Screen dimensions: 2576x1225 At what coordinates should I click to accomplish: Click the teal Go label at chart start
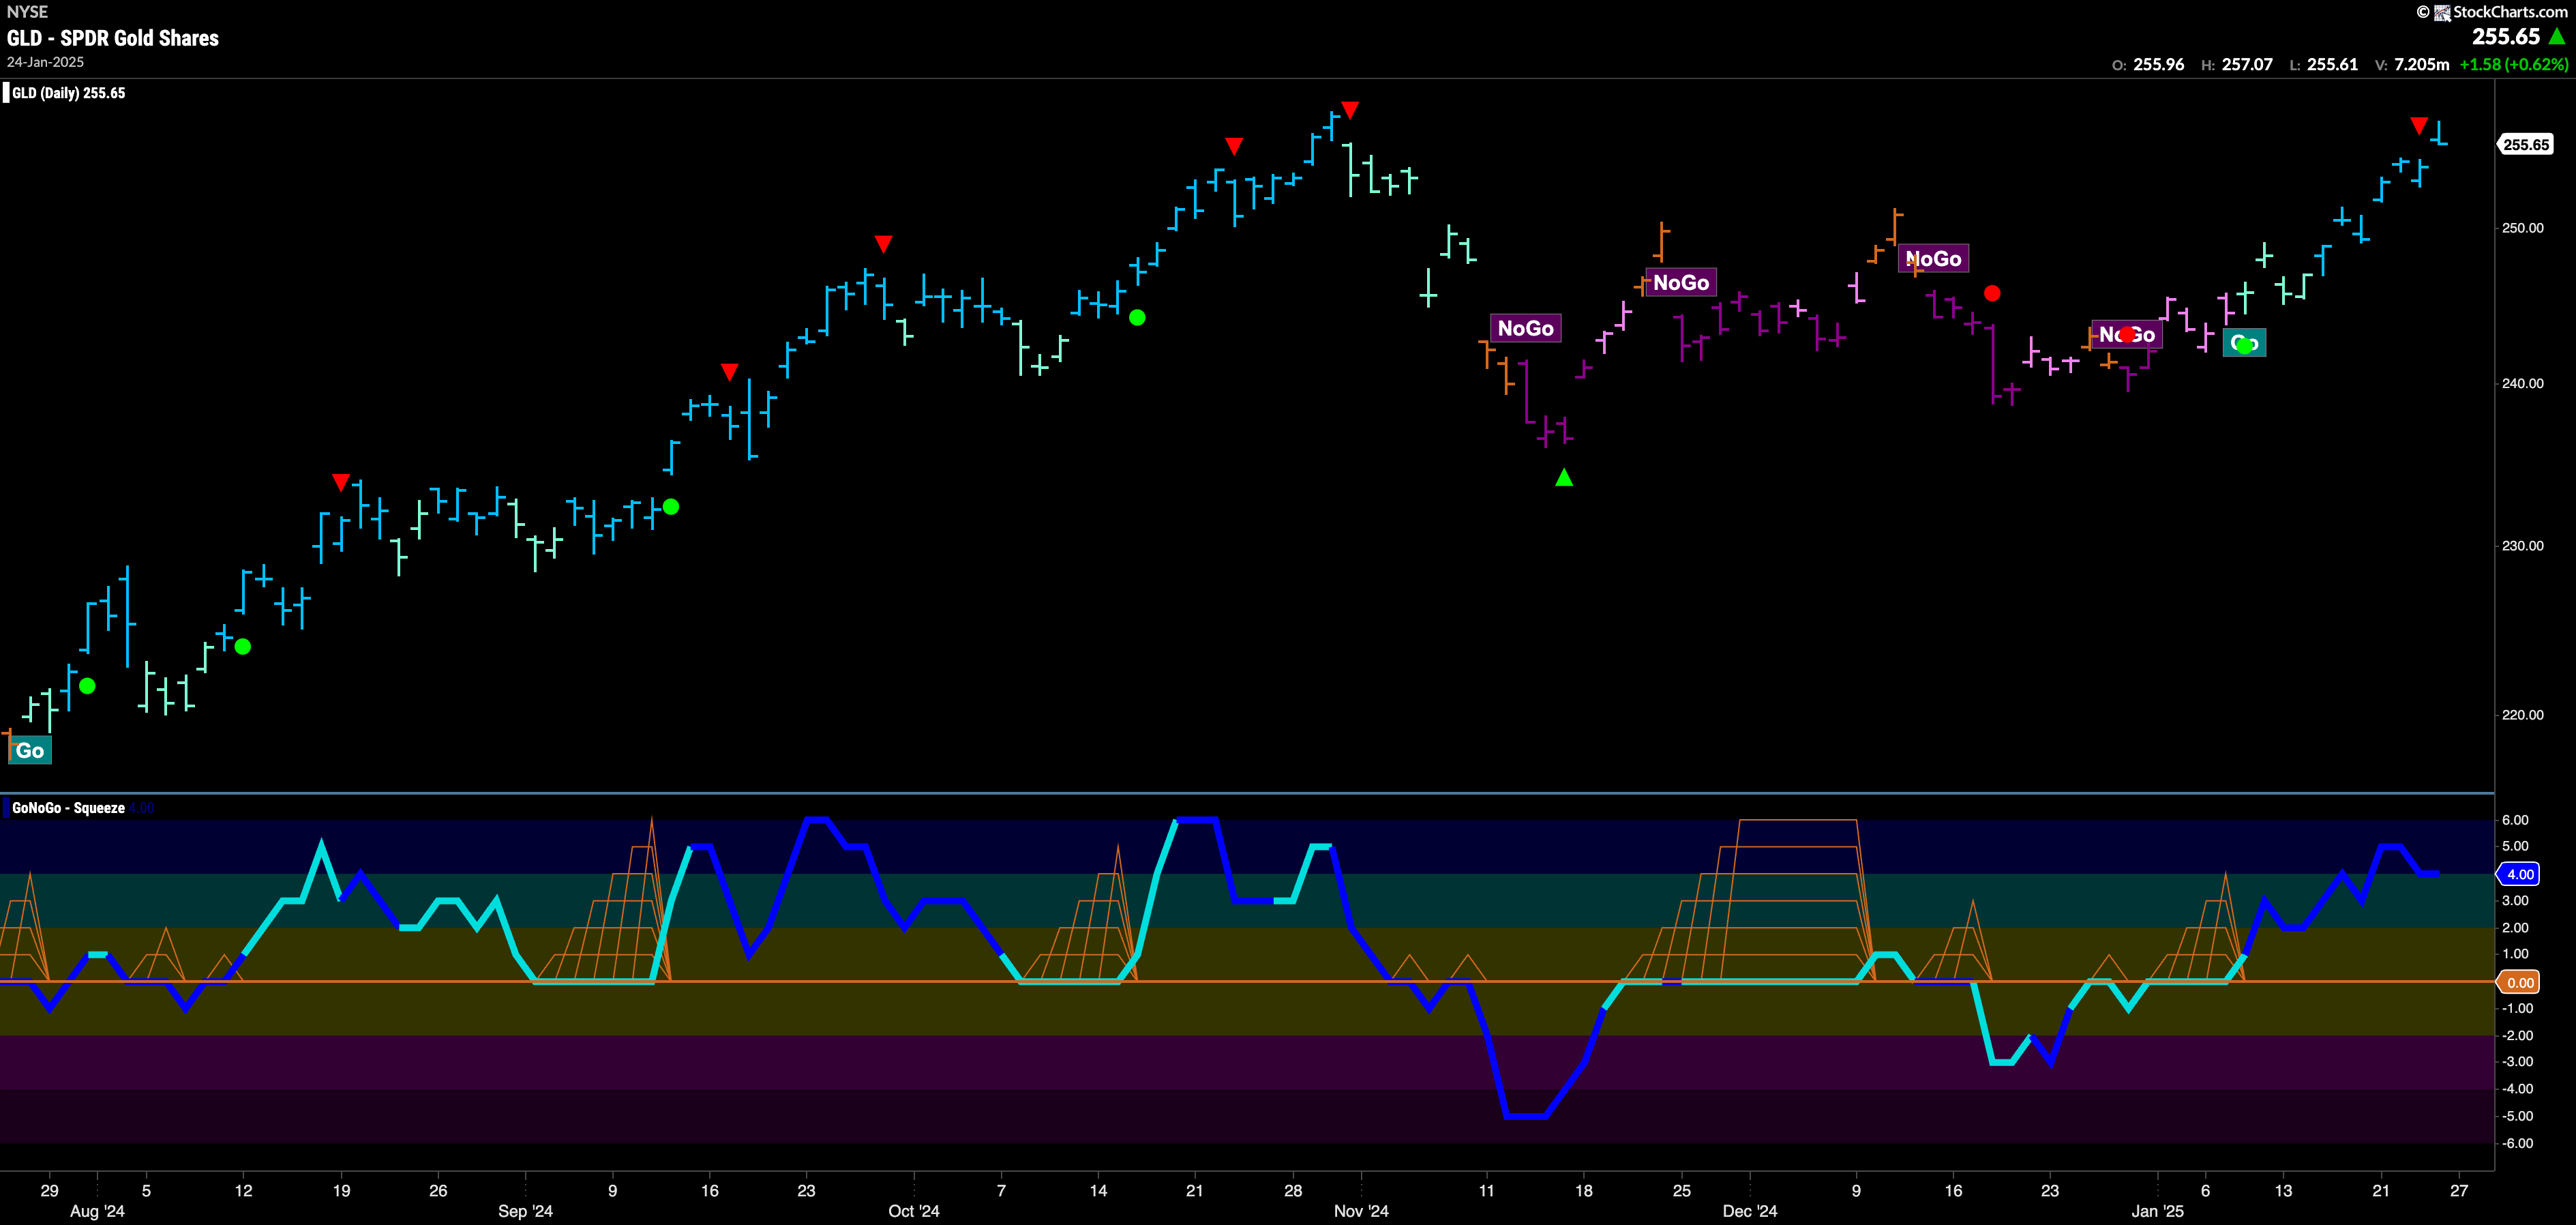[30, 751]
